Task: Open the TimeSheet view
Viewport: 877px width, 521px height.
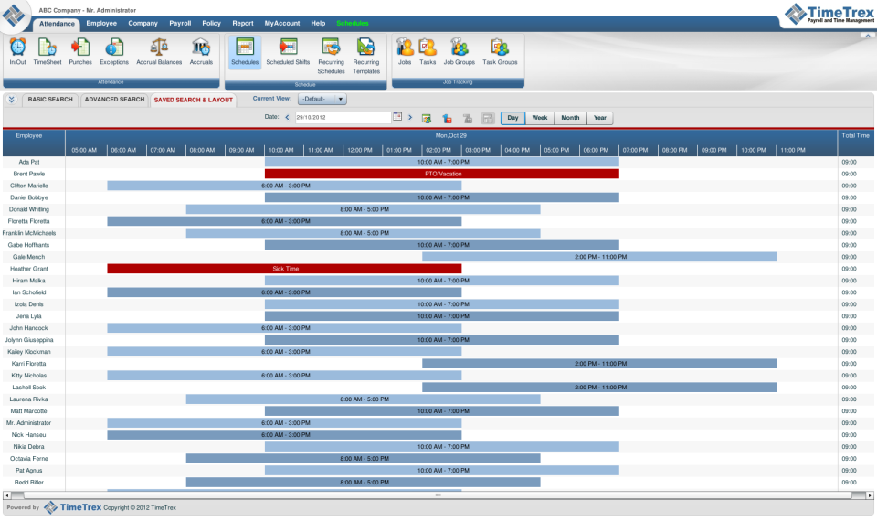Action: 48,51
